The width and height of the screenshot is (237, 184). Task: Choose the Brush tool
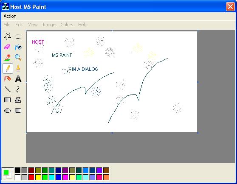[18, 68]
